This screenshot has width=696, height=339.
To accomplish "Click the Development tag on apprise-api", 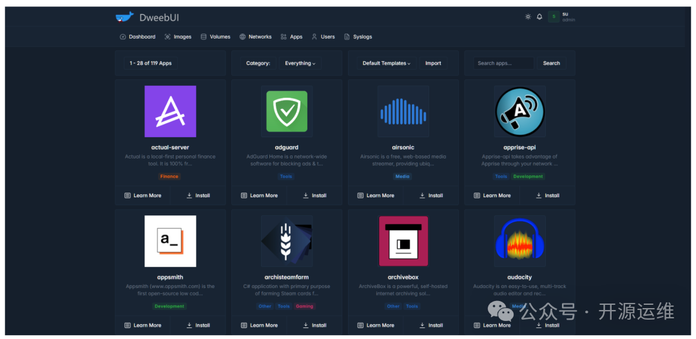I will [x=528, y=177].
